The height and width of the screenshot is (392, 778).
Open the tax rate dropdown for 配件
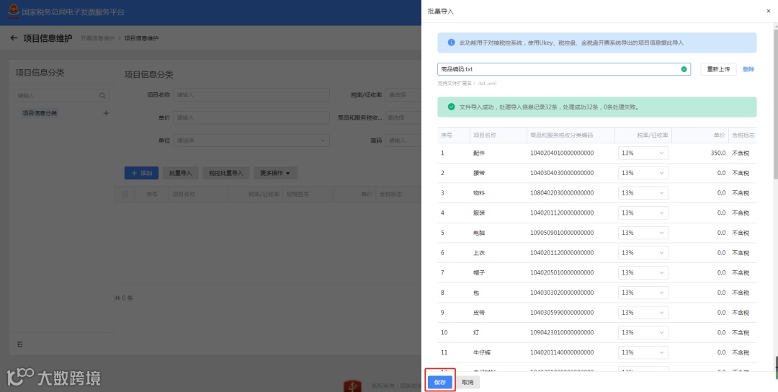click(x=643, y=153)
